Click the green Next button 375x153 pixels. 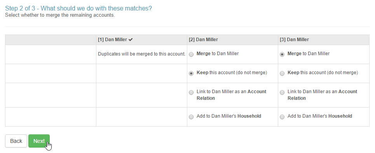39,141
